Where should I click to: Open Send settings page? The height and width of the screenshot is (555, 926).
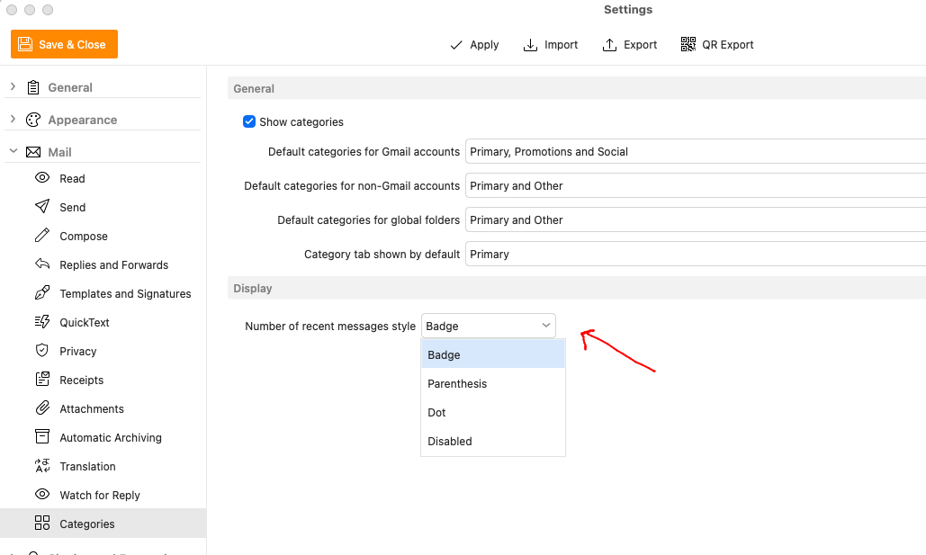(103, 207)
